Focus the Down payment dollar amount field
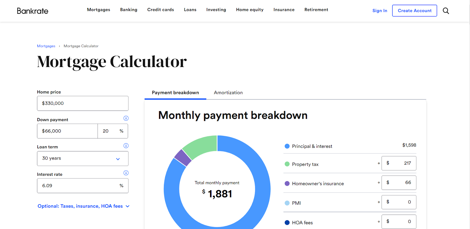Screen dimensions: 470x229 coord(67,131)
